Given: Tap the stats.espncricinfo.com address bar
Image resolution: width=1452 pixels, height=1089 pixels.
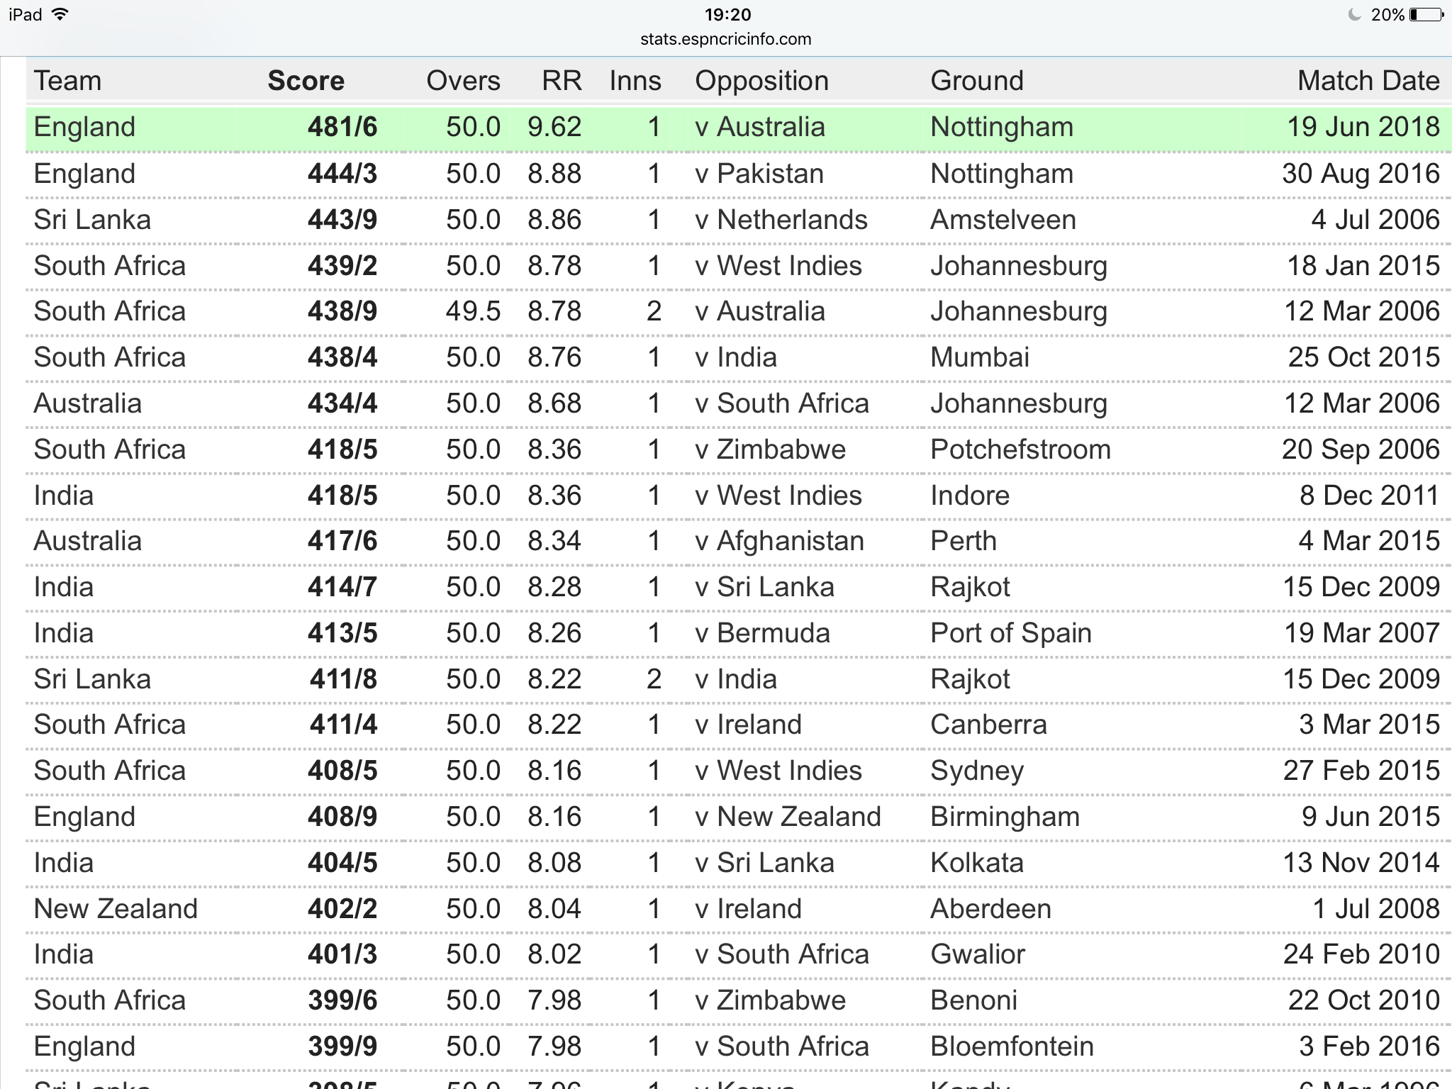Looking at the screenshot, I should coord(725,39).
